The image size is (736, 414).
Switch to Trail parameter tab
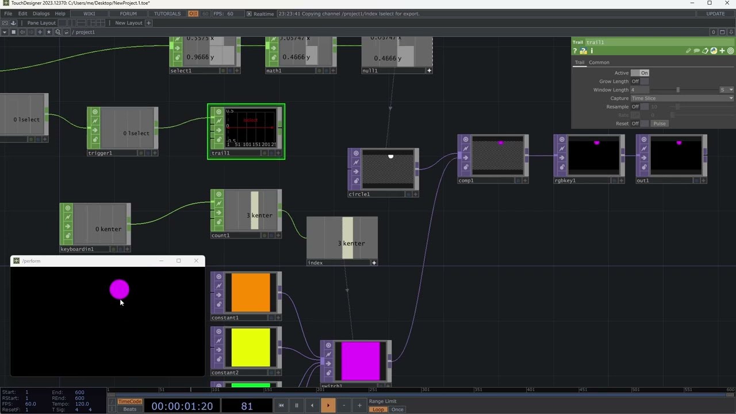click(580, 62)
